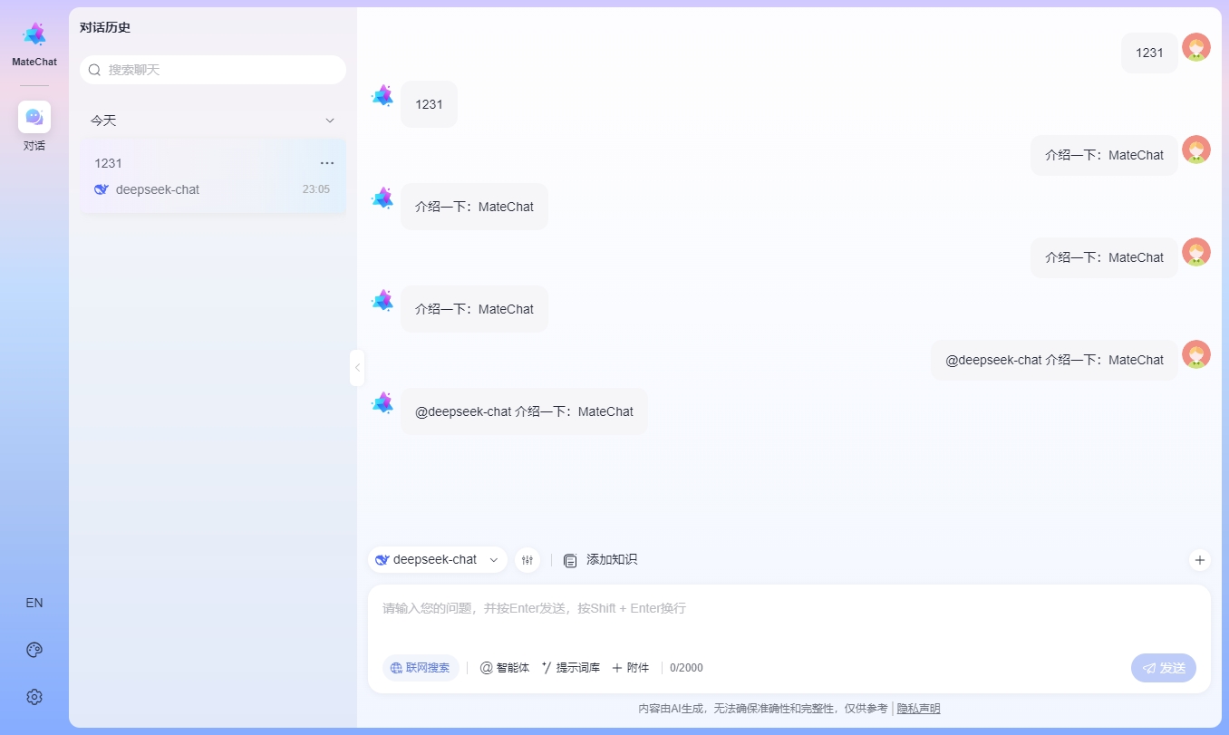The width and height of the screenshot is (1229, 735).
Task: Click the bot avatar beside first 介绍一下 reply
Action: click(x=382, y=198)
